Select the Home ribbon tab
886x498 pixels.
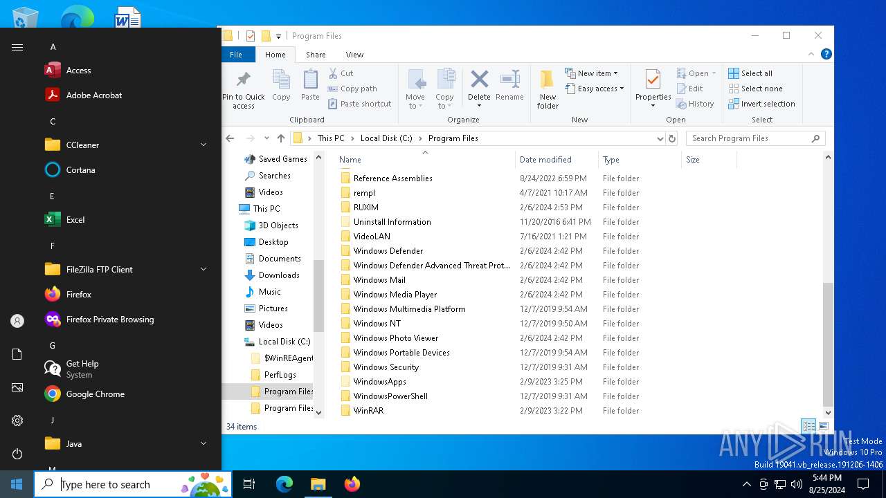click(x=275, y=55)
